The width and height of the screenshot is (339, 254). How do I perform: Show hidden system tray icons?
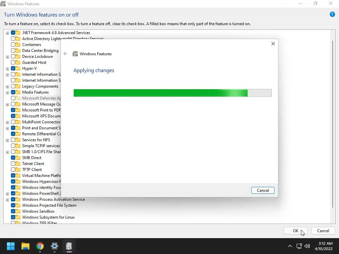[x=290, y=246]
